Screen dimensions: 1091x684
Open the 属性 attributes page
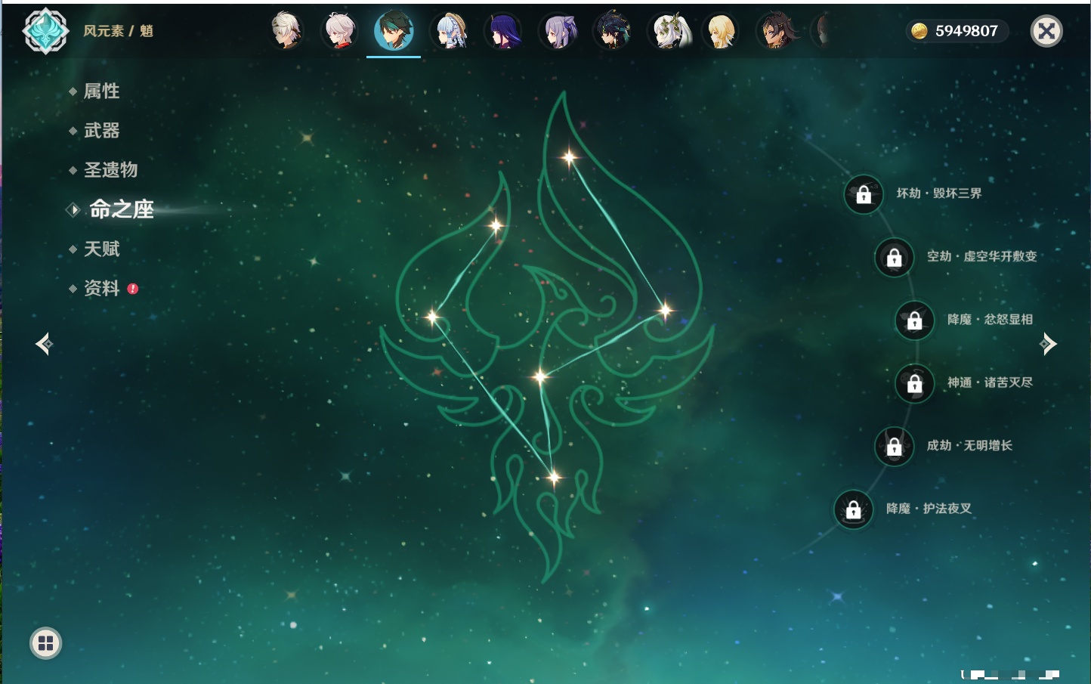pyautogui.click(x=101, y=91)
